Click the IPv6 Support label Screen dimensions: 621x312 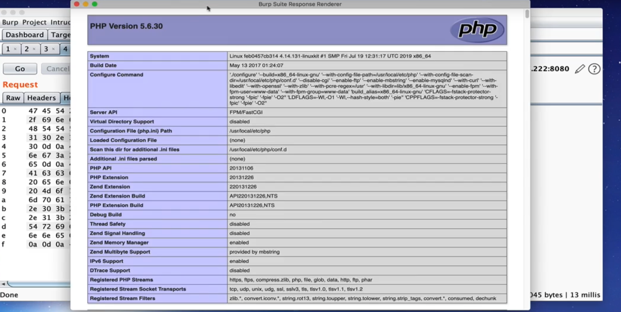106,261
